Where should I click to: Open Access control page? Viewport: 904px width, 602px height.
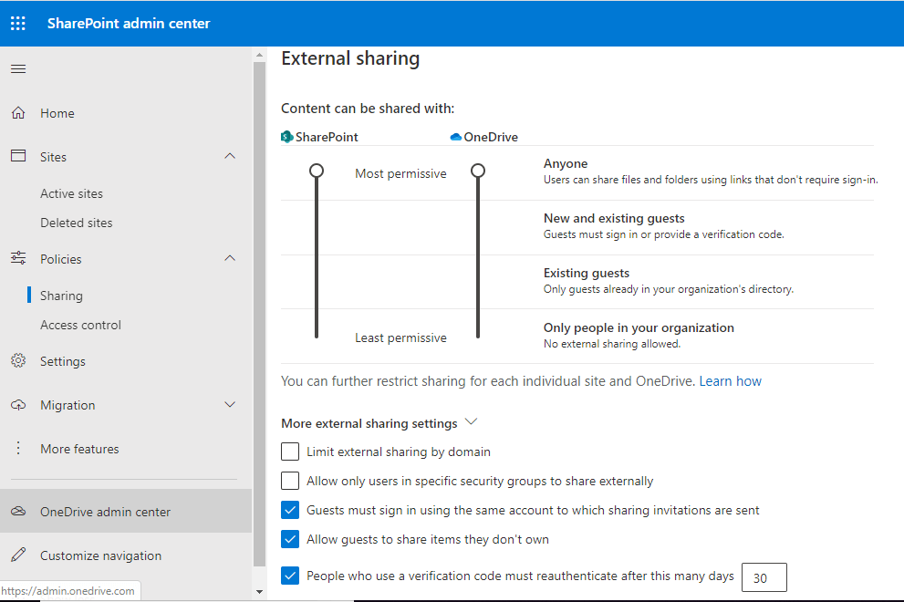click(x=80, y=326)
